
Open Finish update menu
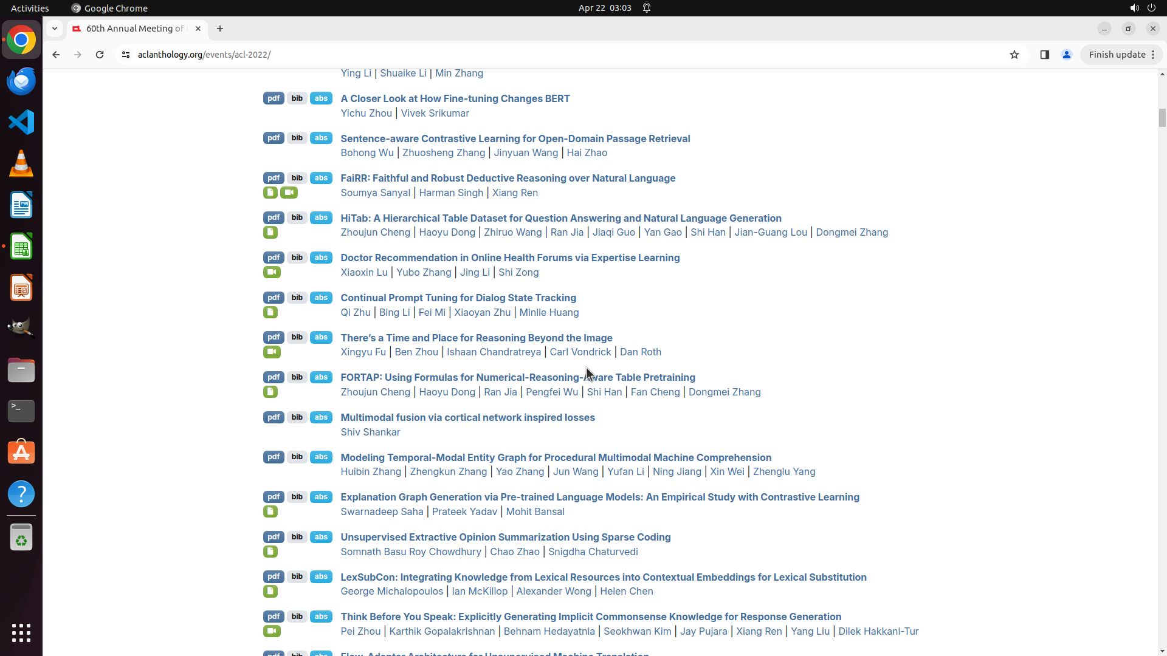coord(1121,55)
